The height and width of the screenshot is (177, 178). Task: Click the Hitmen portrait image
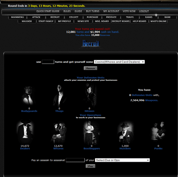(90, 95)
